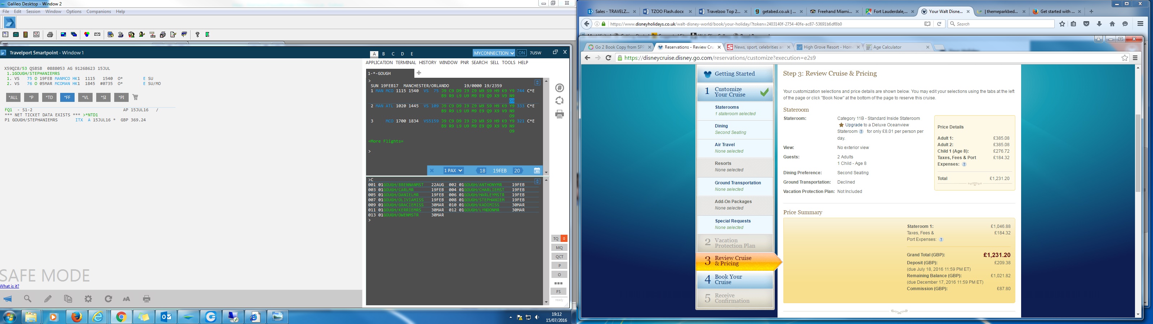Expand the Dining section in cruise sidebar
Viewport: 1153px width, 324px height.
tap(735, 129)
